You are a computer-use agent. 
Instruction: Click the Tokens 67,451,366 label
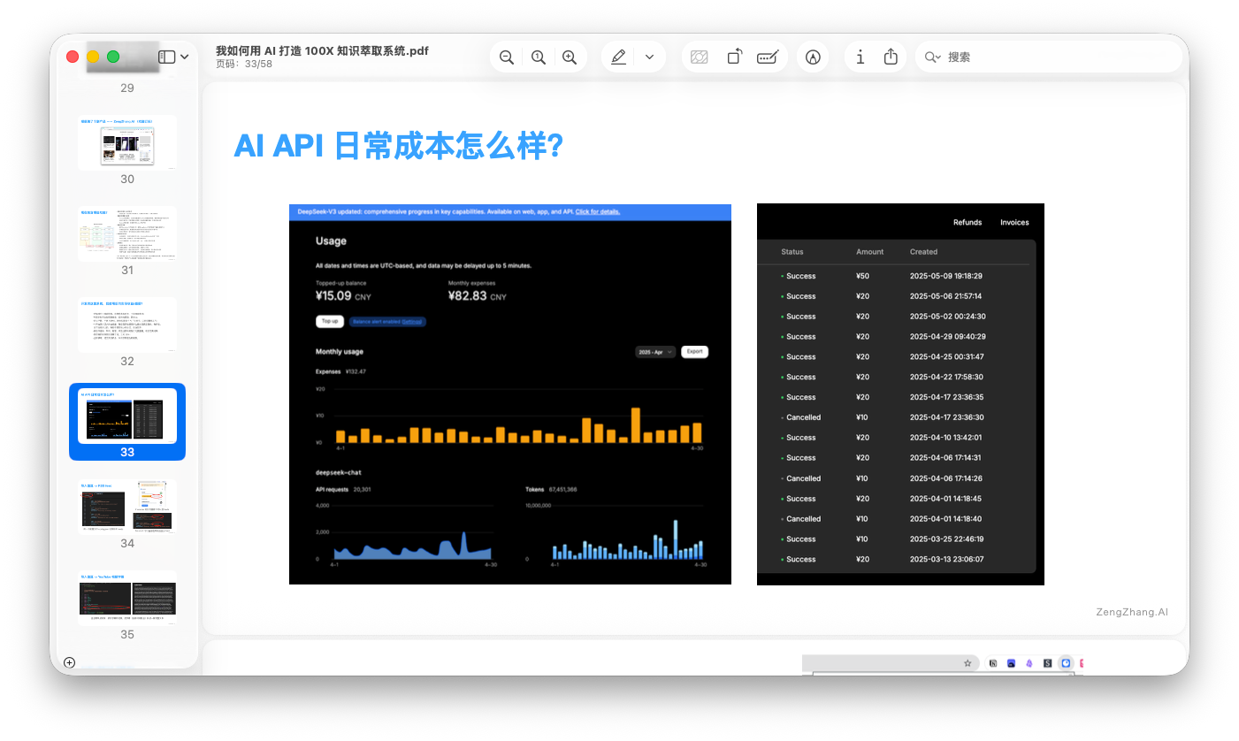(551, 488)
